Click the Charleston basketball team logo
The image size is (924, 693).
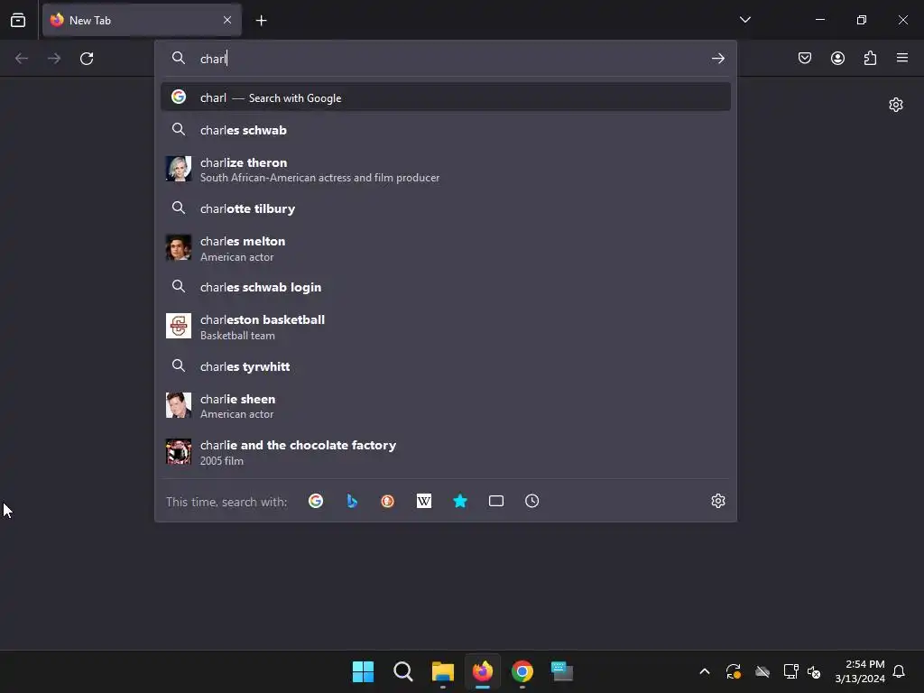(179, 326)
